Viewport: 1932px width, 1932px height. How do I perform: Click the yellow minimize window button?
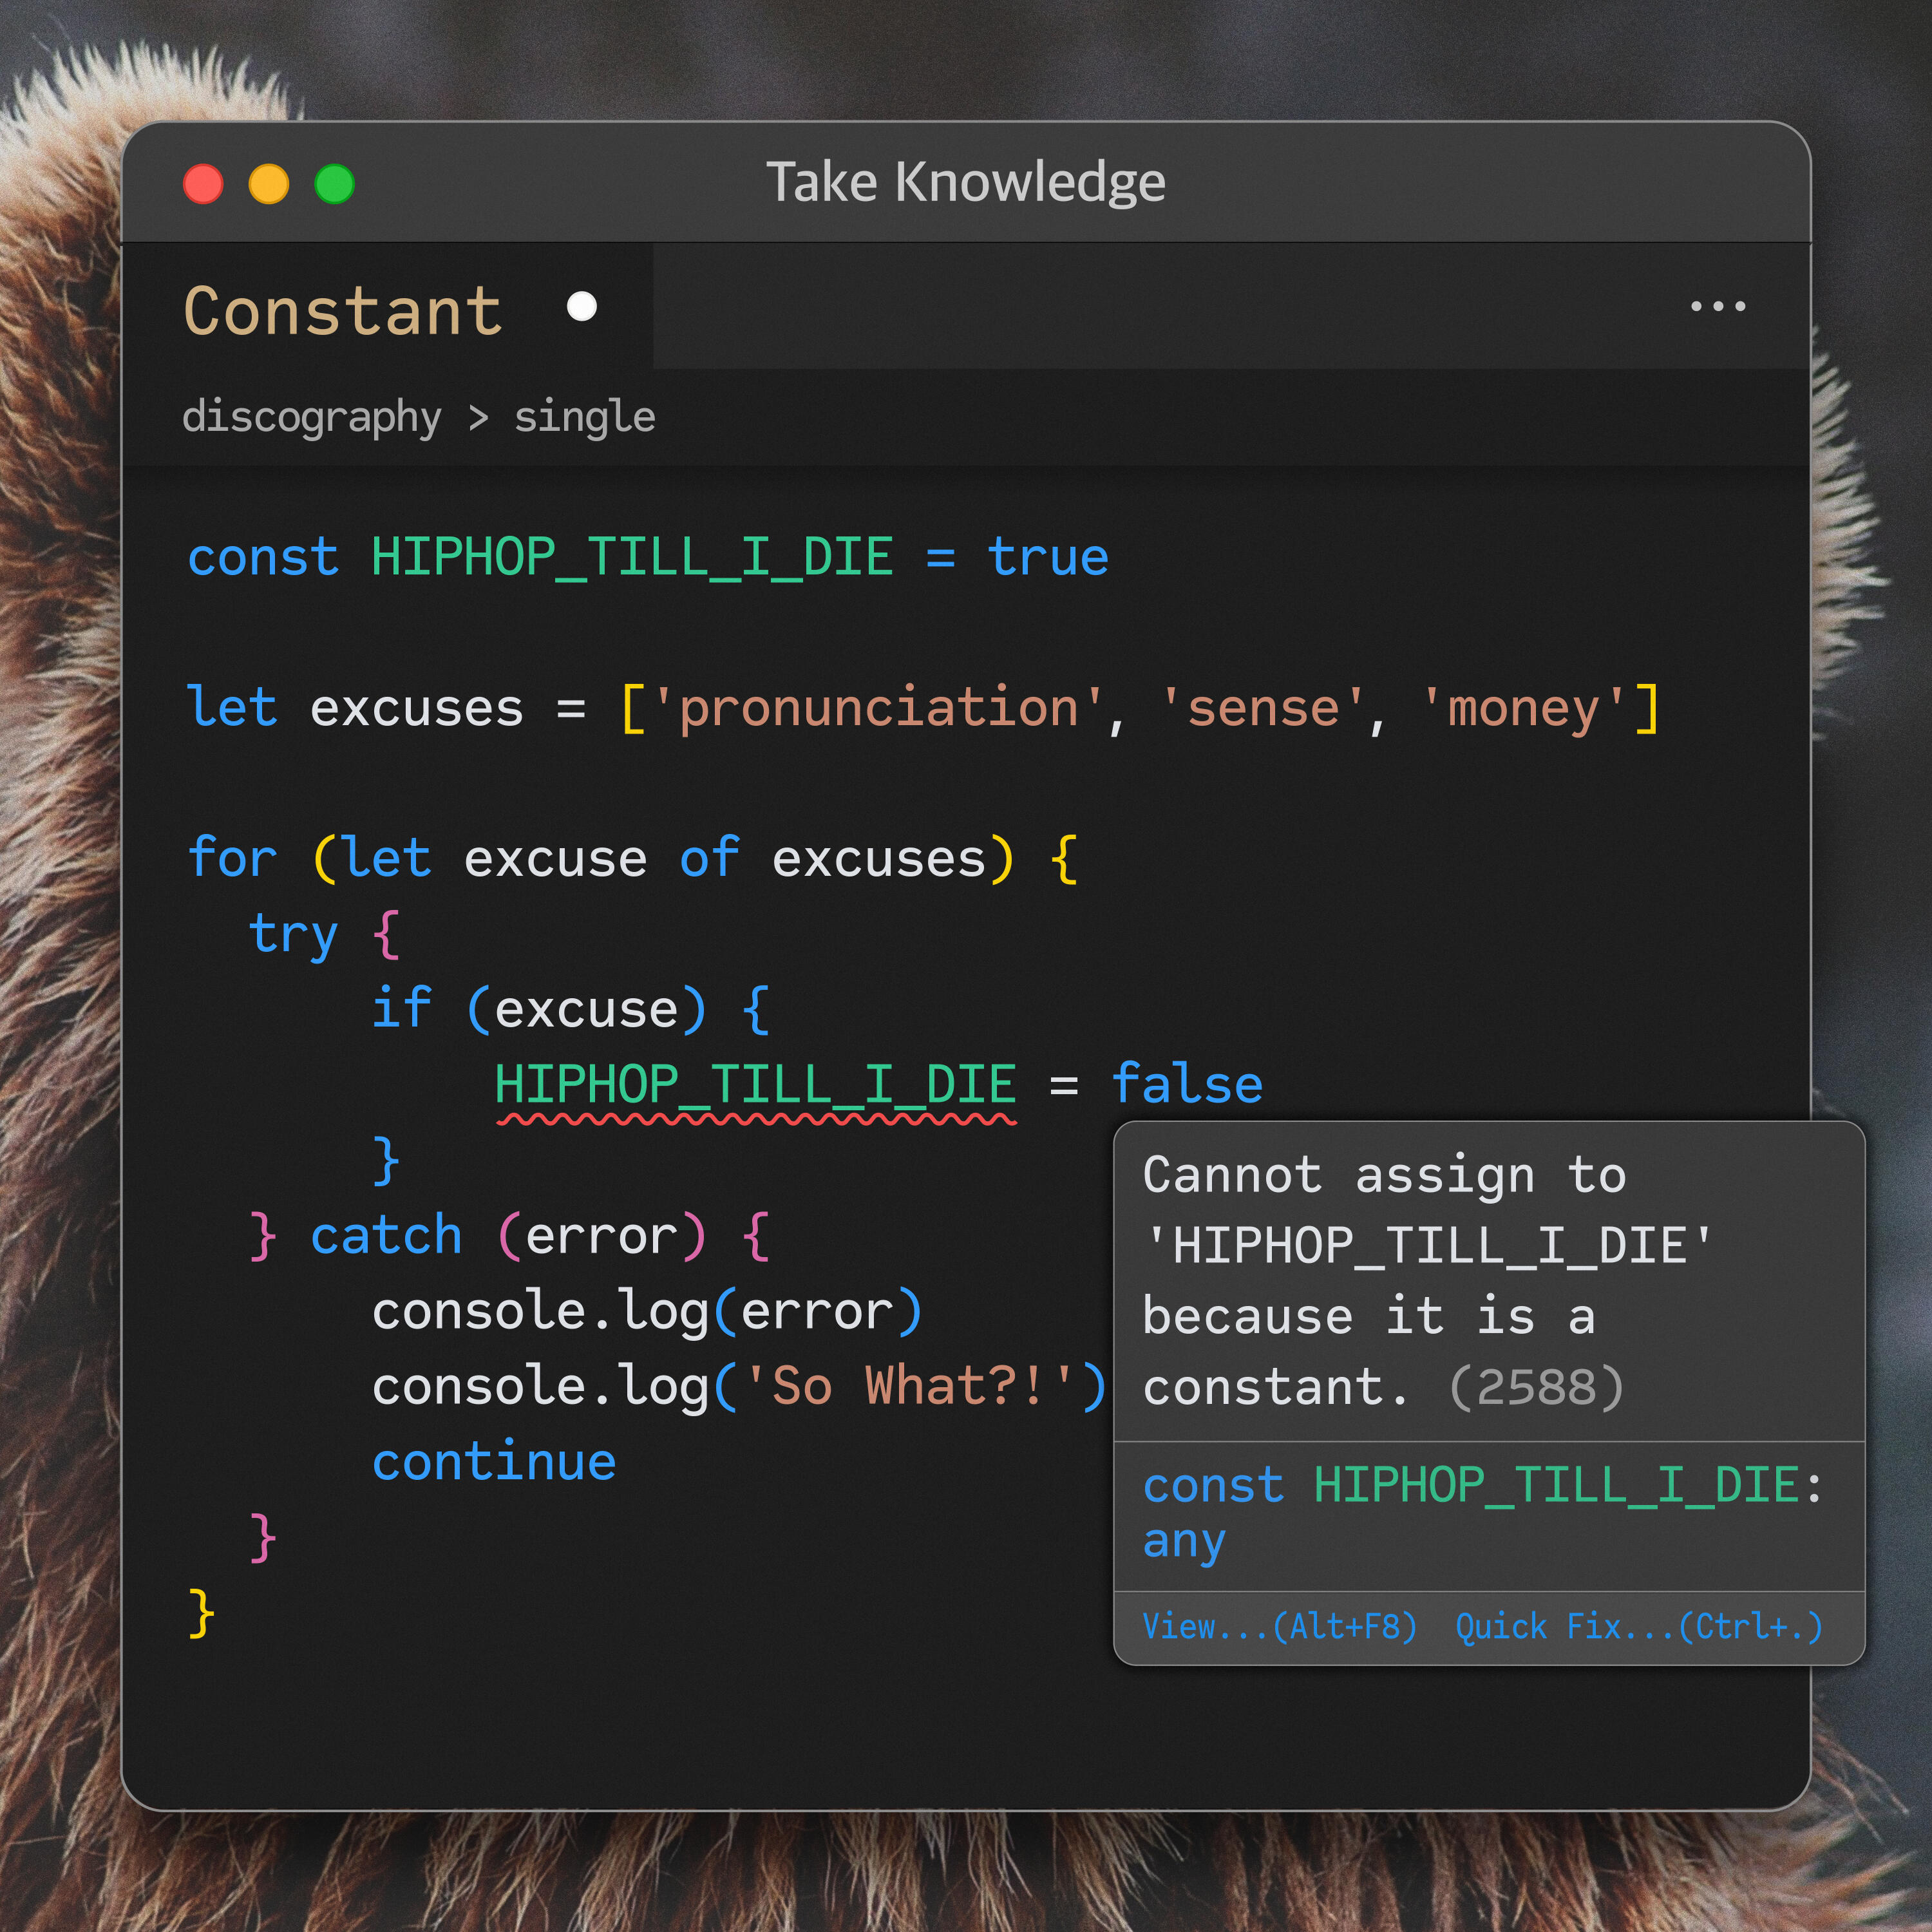[x=269, y=184]
